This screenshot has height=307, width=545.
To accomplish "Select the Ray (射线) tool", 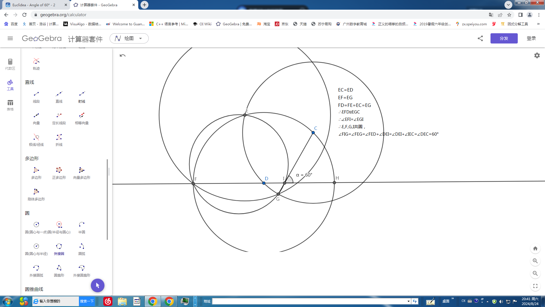I will click(82, 97).
